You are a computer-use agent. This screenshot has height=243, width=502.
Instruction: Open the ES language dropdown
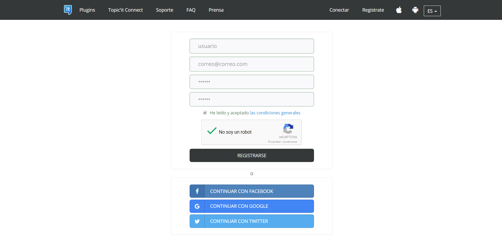pyautogui.click(x=432, y=11)
